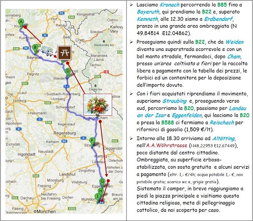Image resolution: width=253 pixels, height=221 pixels.
Task: Click the blue word Erdbendorf
Action: tap(218, 19)
